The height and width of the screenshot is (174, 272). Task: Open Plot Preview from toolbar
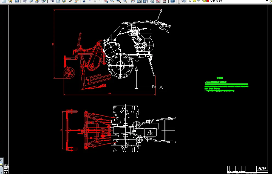coord(31,1)
